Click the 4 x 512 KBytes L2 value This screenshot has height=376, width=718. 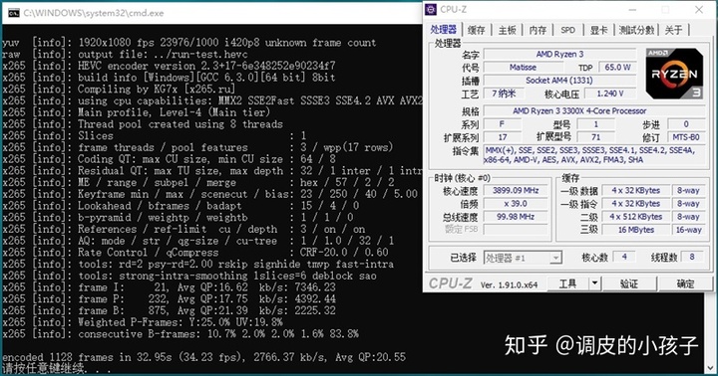pyautogui.click(x=635, y=217)
